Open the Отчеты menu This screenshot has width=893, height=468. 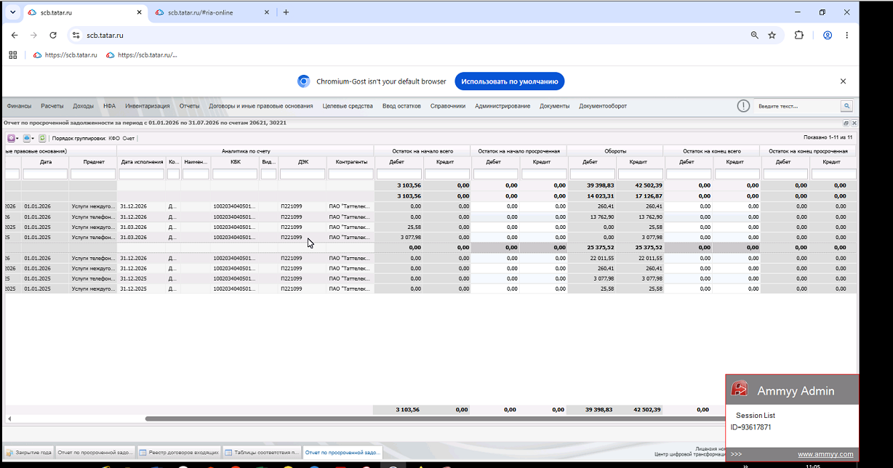(189, 106)
